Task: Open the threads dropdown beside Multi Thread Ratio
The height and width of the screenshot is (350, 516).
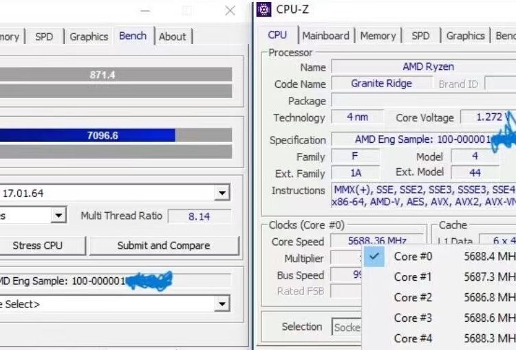Action: coord(58,215)
